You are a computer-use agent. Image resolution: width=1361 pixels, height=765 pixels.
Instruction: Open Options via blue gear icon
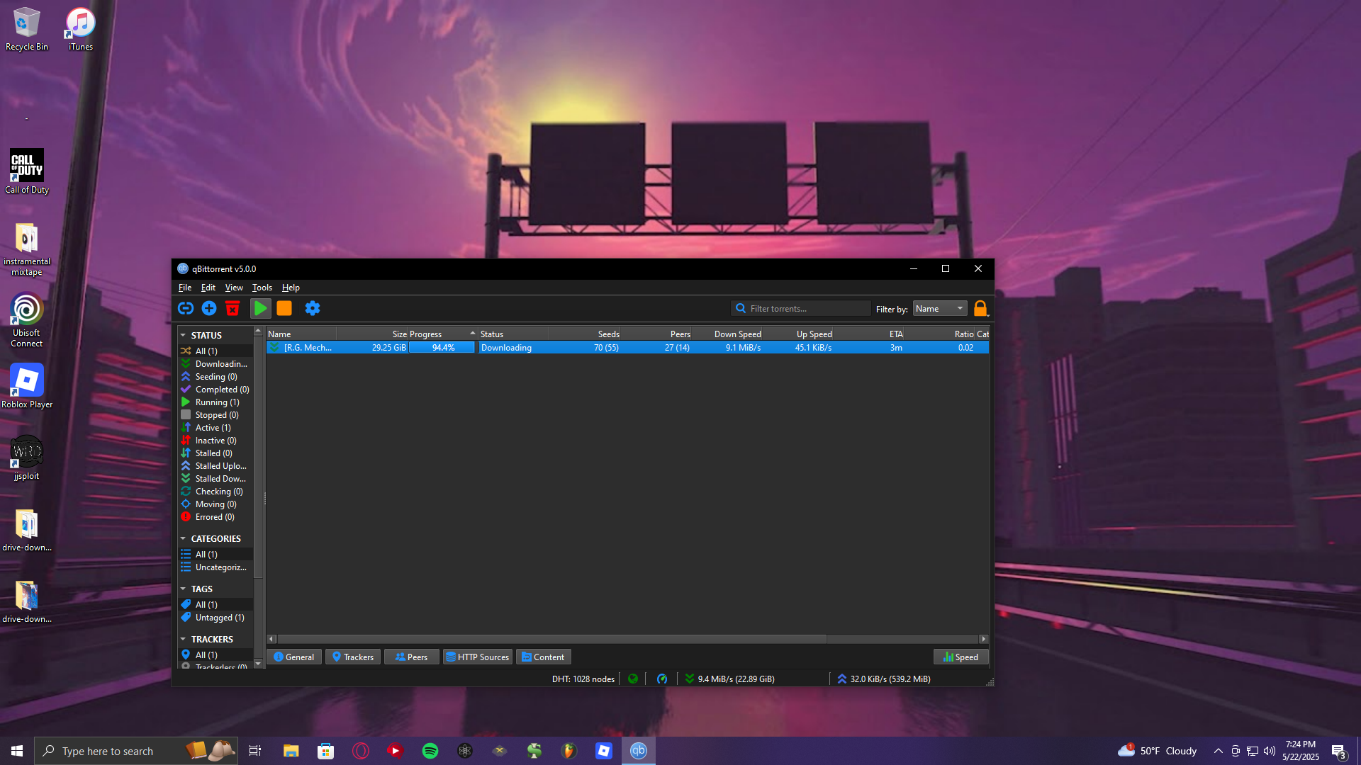[313, 308]
